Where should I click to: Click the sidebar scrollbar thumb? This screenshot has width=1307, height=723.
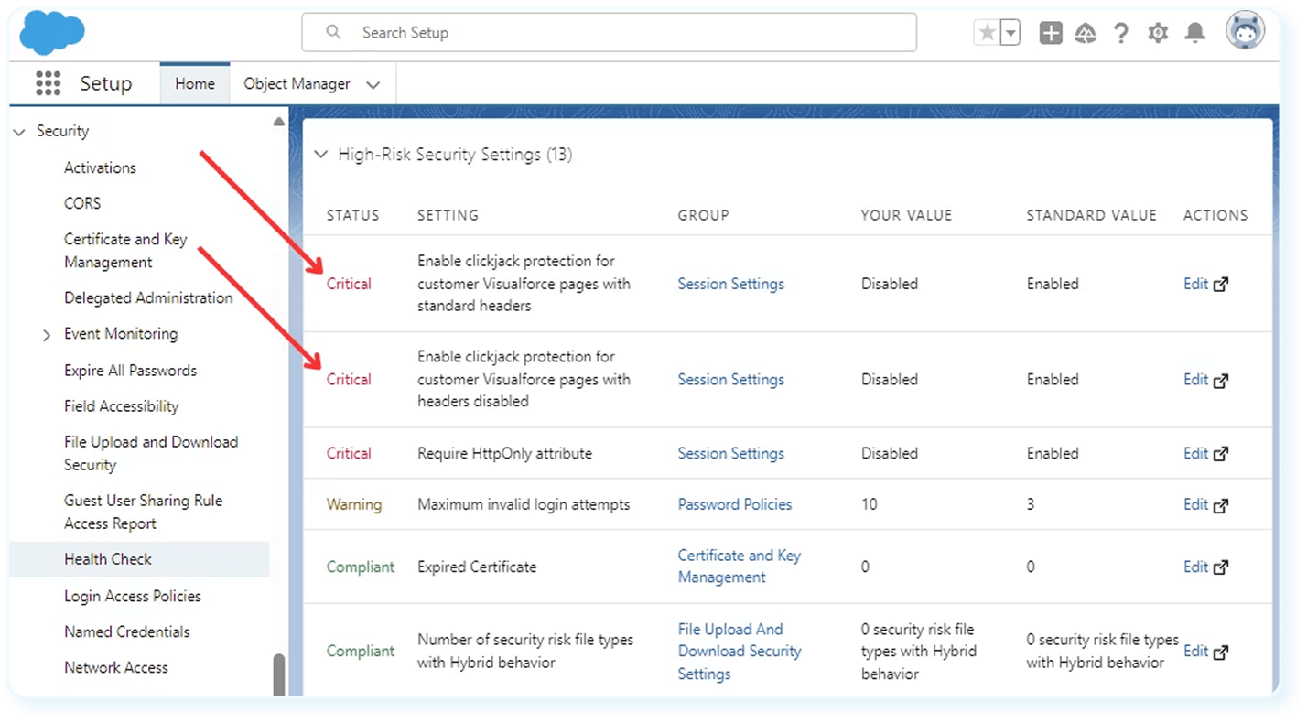(279, 674)
